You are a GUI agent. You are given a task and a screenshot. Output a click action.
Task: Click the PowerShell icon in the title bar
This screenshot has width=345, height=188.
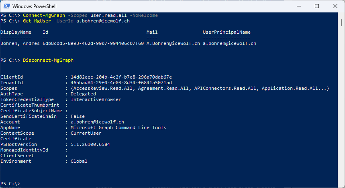(6, 6)
